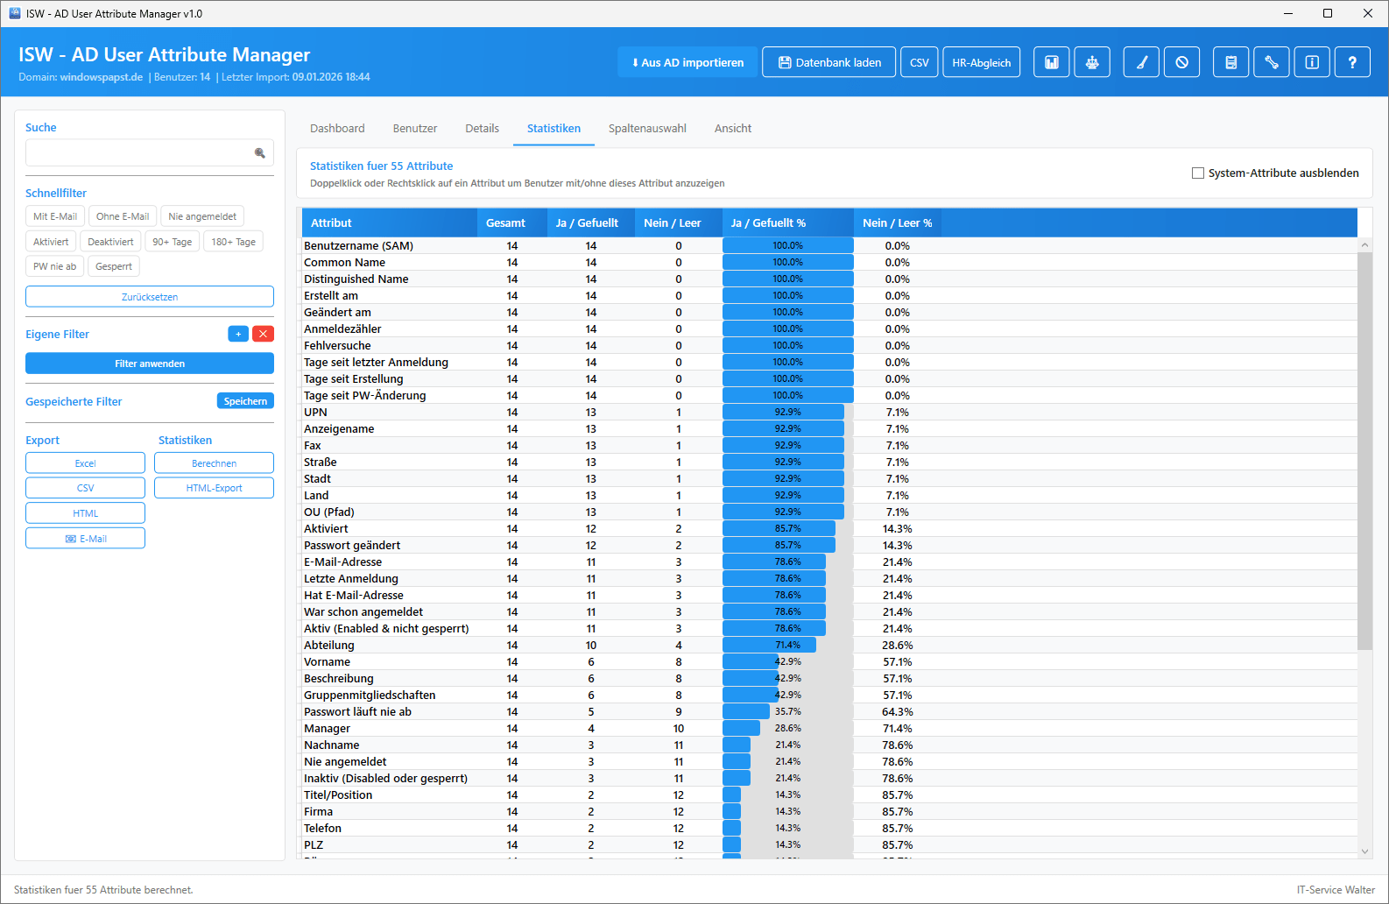Toggle the 'Deaktiviert' quick filter

(110, 242)
